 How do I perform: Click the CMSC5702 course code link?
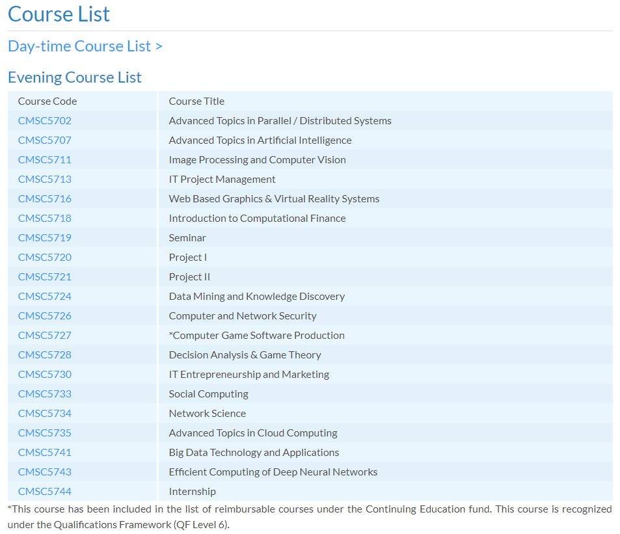click(45, 120)
